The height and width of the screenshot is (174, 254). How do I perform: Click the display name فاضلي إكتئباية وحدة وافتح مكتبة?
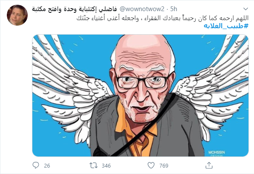pyautogui.click(x=74, y=9)
